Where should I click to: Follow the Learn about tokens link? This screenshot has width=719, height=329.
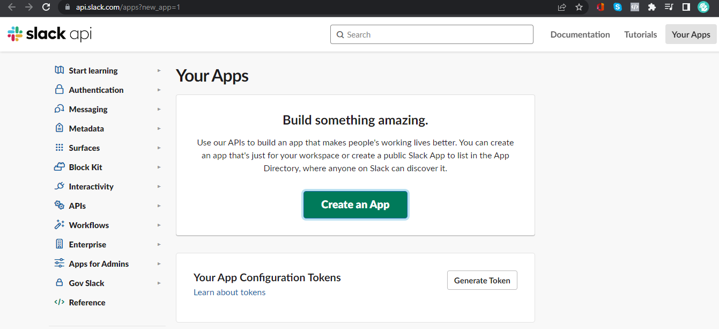pyautogui.click(x=229, y=292)
